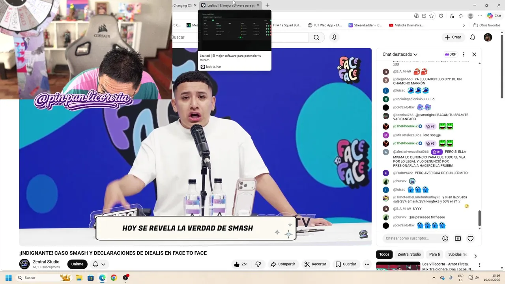The image size is (505, 284).
Task: Add page to favorites with star icon
Action: point(432,16)
